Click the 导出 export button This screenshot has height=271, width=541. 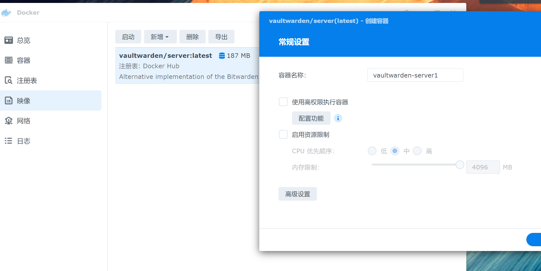point(221,37)
